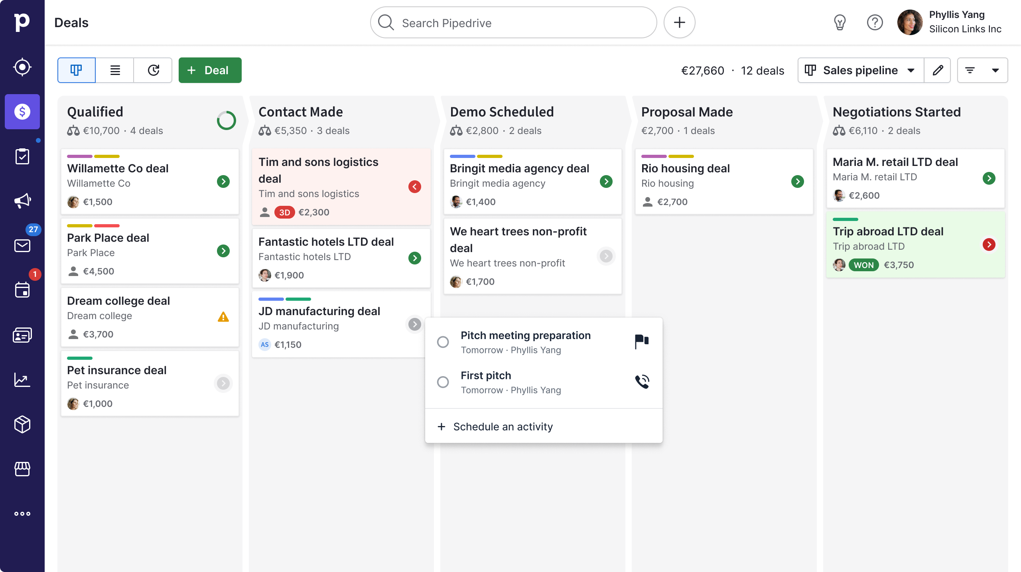Open the Contacts card icon in sidebar
The image size is (1021, 572).
(x=22, y=335)
